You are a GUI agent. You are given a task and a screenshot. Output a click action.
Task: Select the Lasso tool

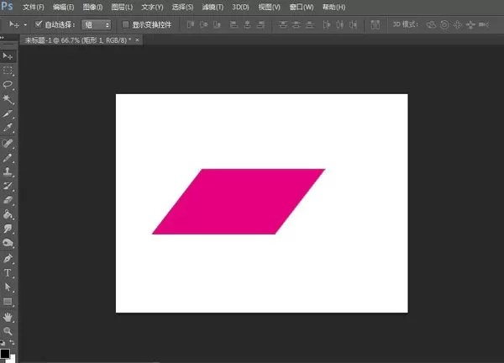coord(8,85)
